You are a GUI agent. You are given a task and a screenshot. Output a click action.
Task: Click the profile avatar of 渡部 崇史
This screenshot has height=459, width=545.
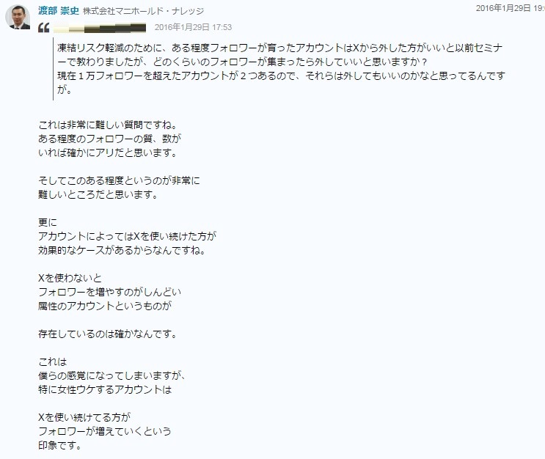pos(18,17)
